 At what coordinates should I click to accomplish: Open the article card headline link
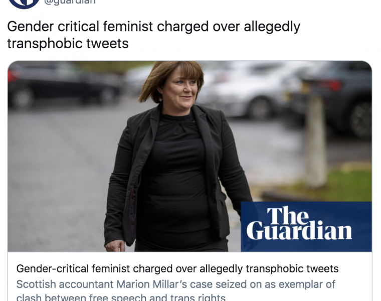(x=177, y=269)
